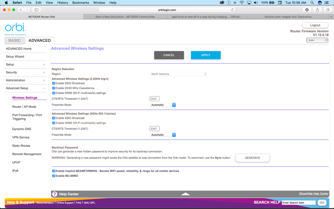Add a new tab with plus icon
334x209 pixels.
click(331, 17)
